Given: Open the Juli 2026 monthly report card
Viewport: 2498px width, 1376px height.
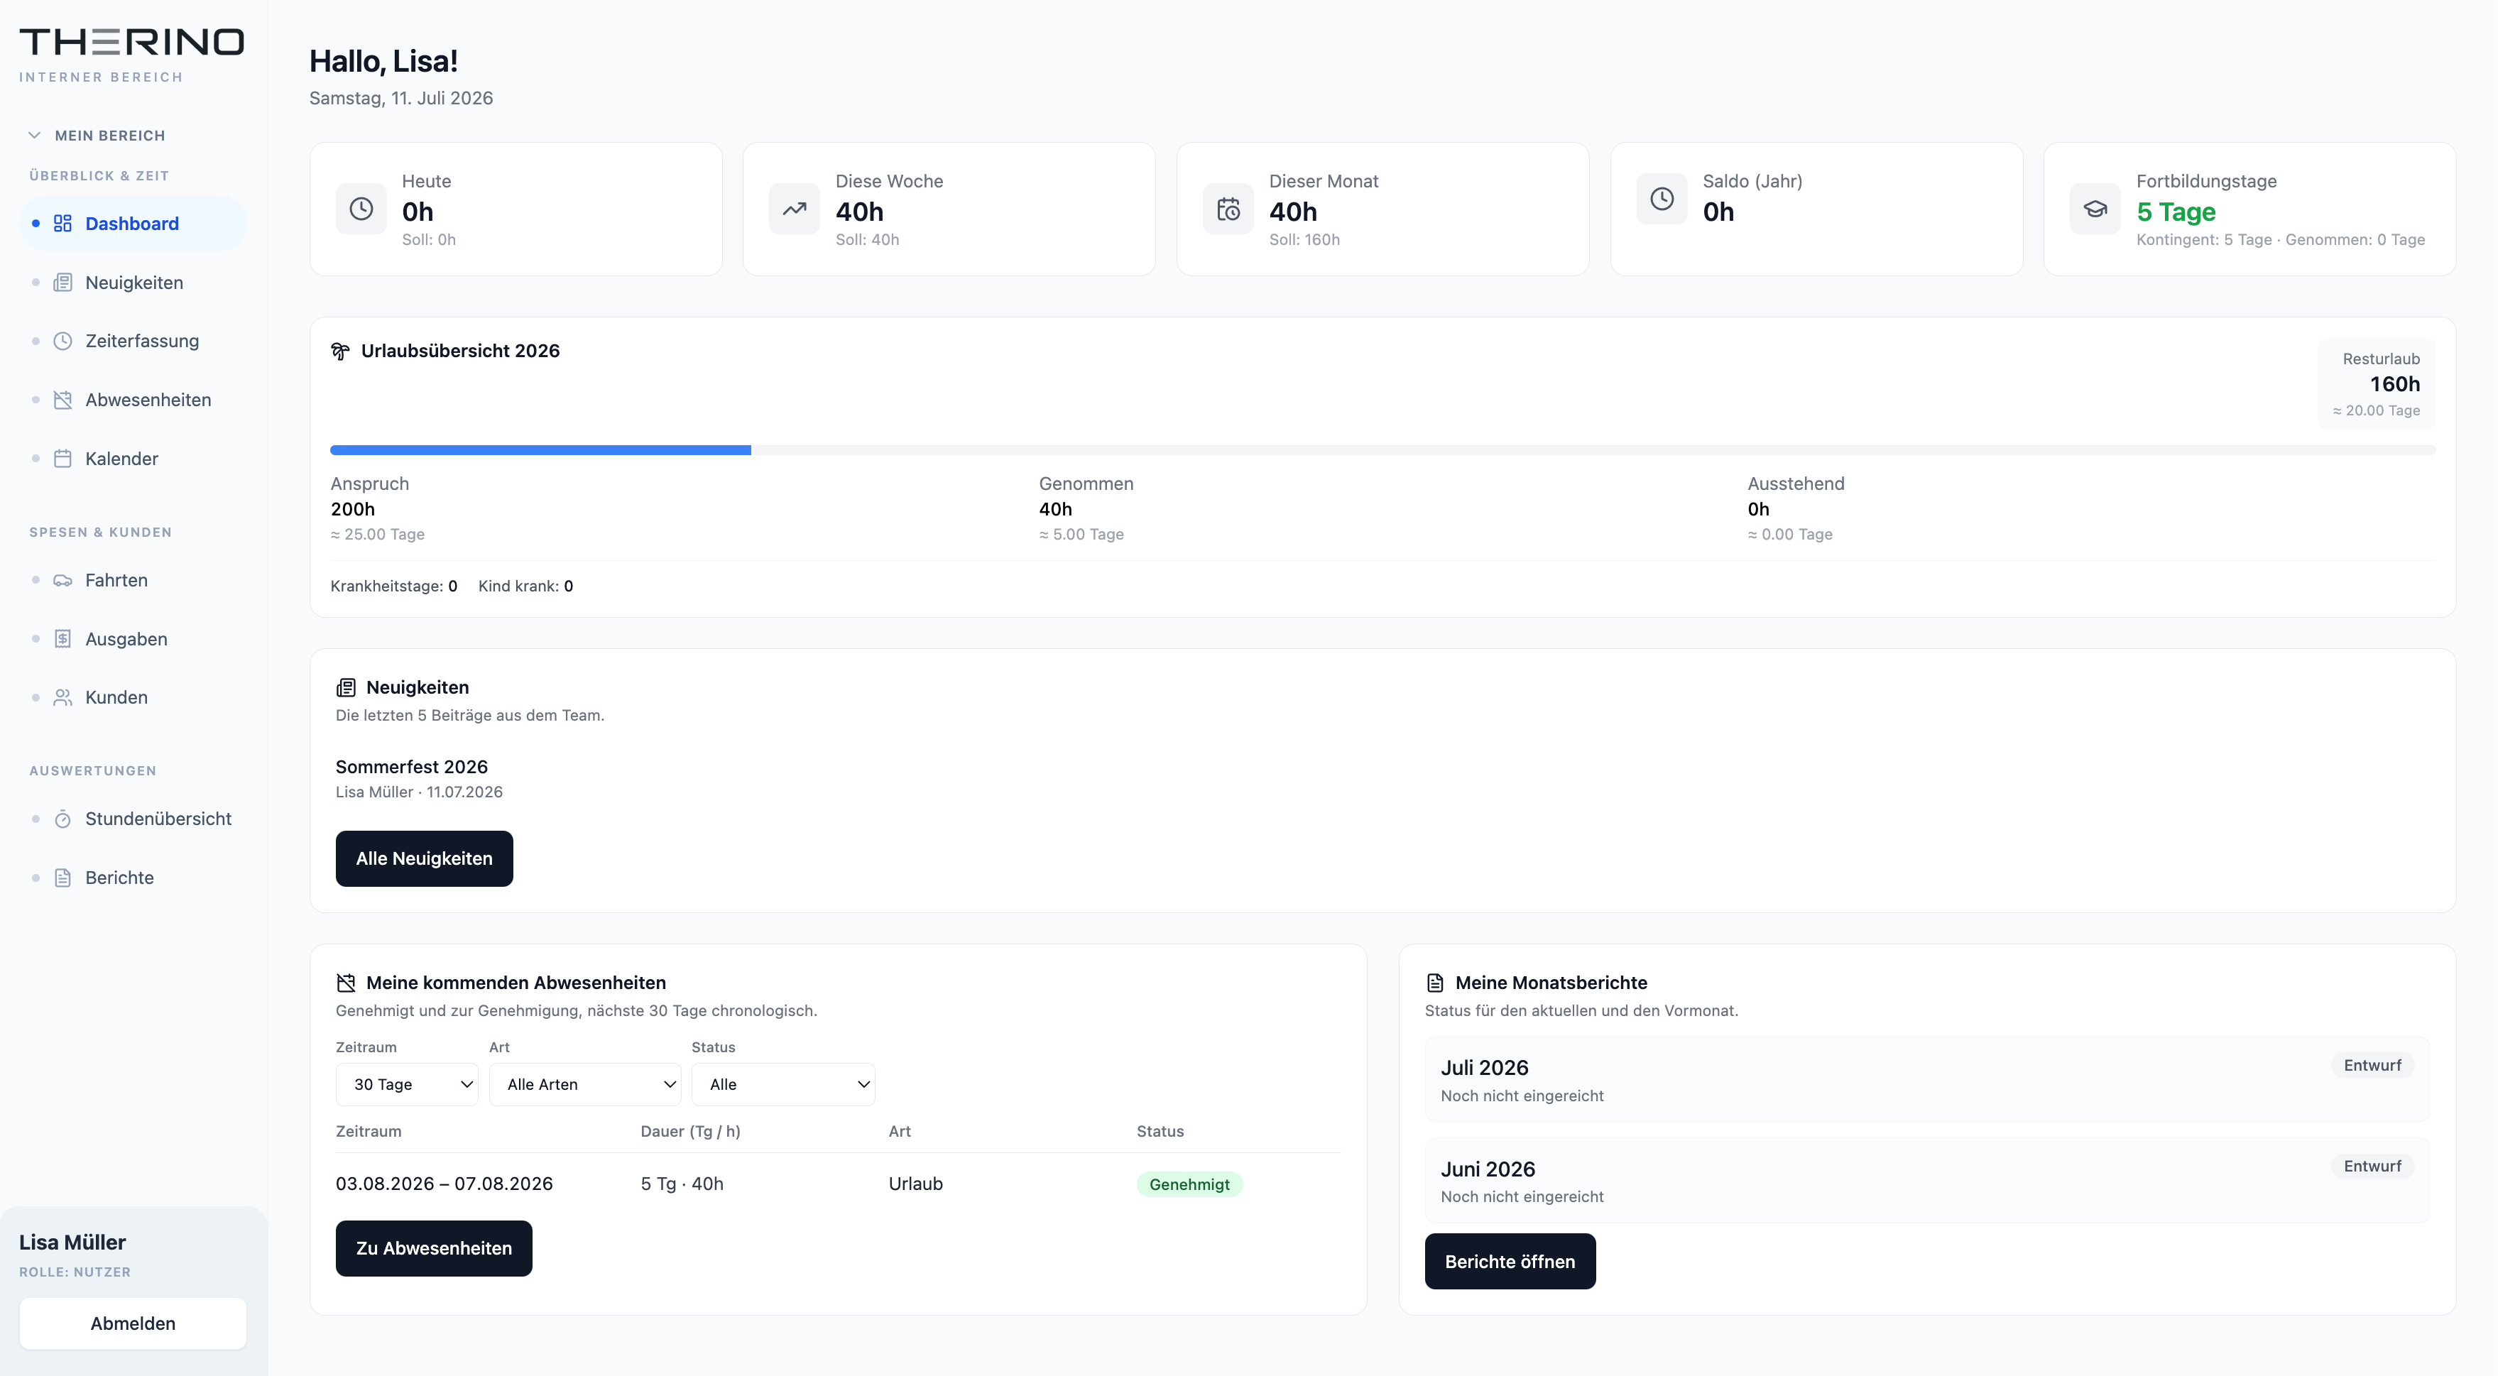Looking at the screenshot, I should pos(1928,1079).
